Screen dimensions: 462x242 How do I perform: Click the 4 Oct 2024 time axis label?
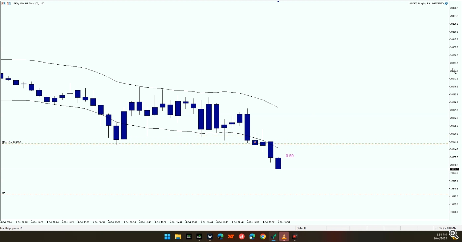(x=6, y=222)
